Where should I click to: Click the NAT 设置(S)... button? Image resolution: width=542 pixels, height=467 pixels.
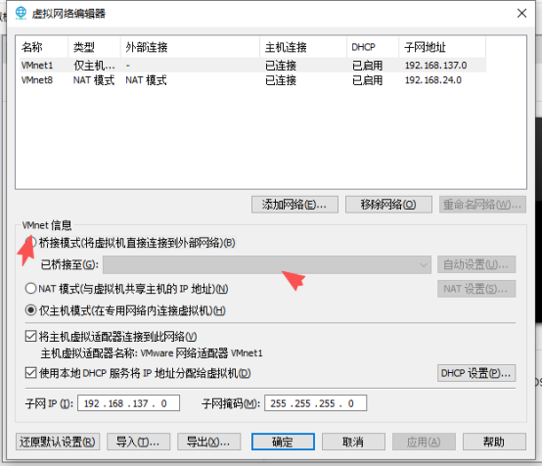(x=476, y=289)
